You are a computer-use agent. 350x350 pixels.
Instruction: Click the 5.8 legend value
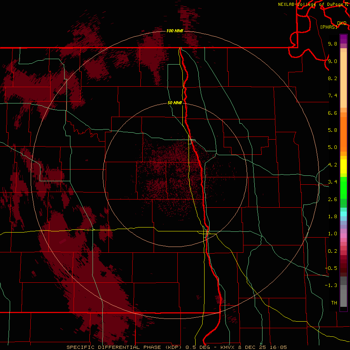[332, 130]
